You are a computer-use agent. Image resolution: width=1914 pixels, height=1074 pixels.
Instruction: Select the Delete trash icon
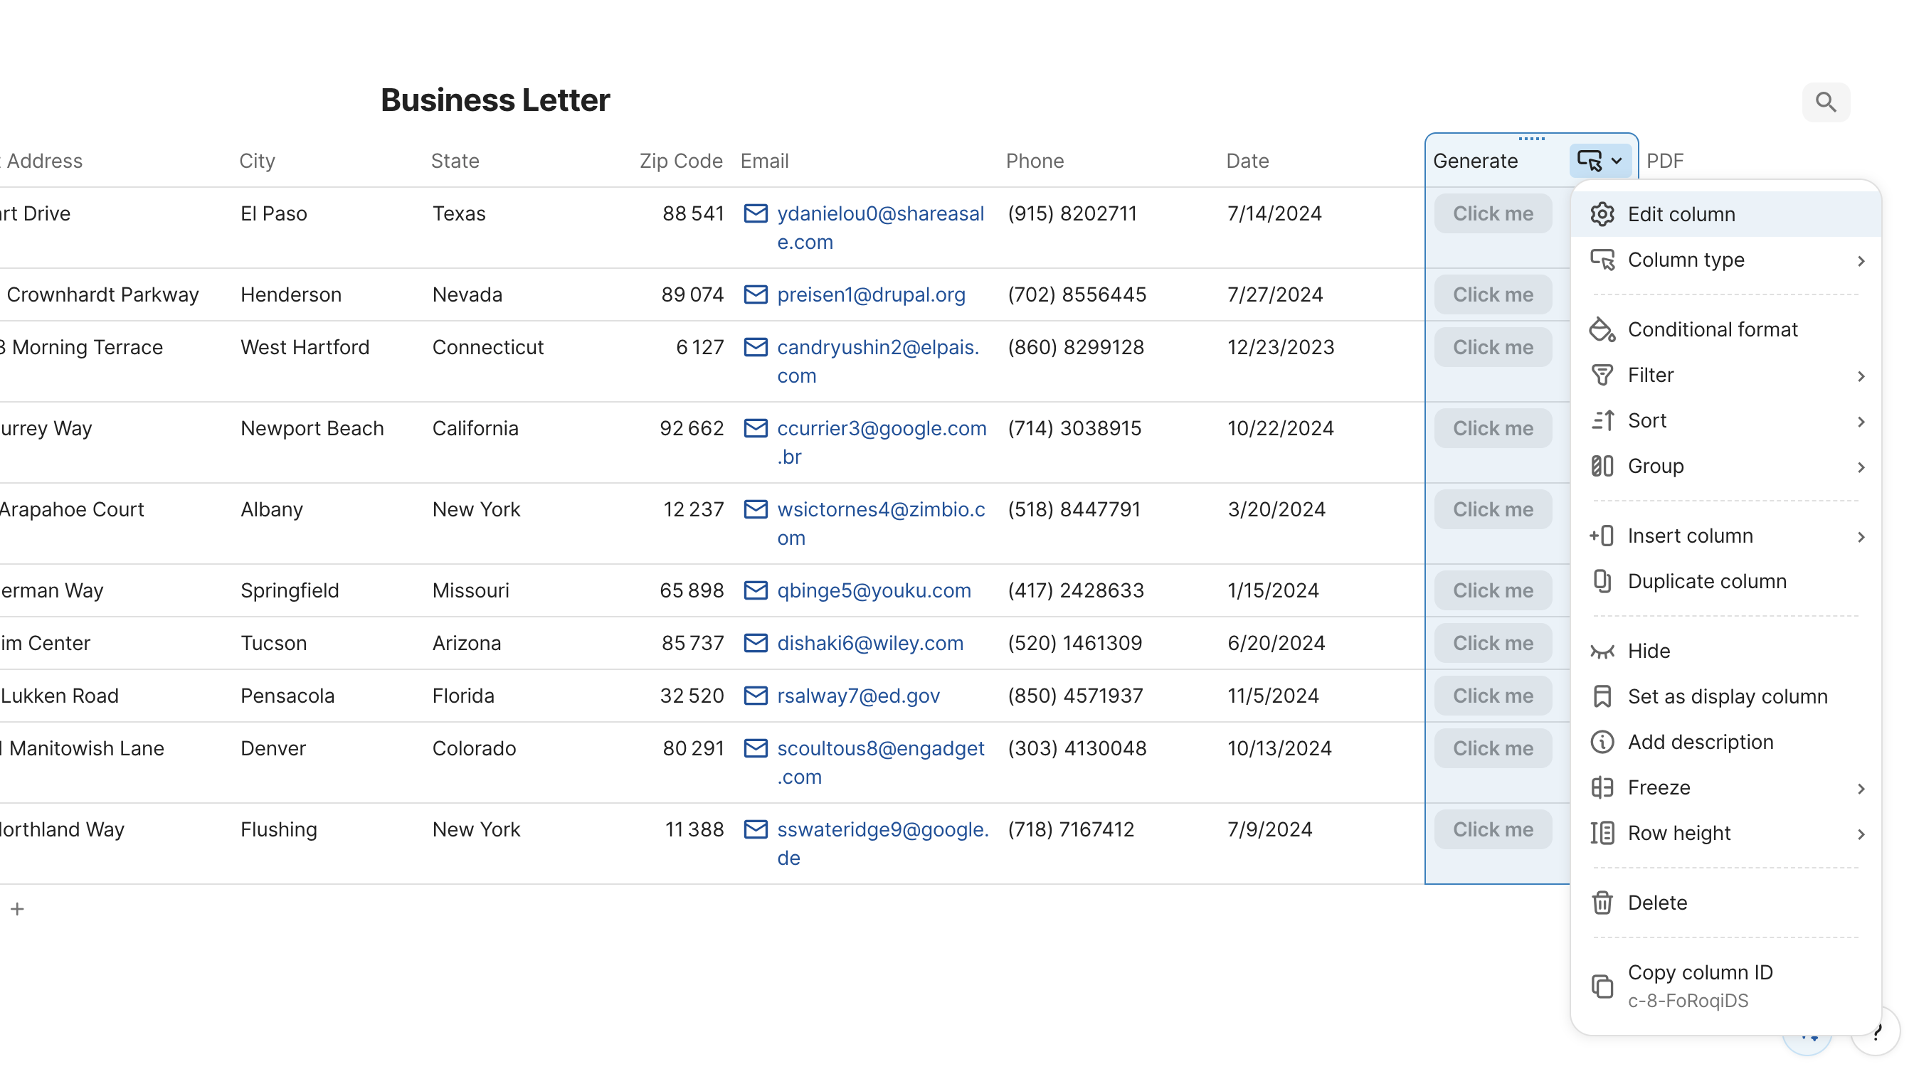tap(1602, 903)
